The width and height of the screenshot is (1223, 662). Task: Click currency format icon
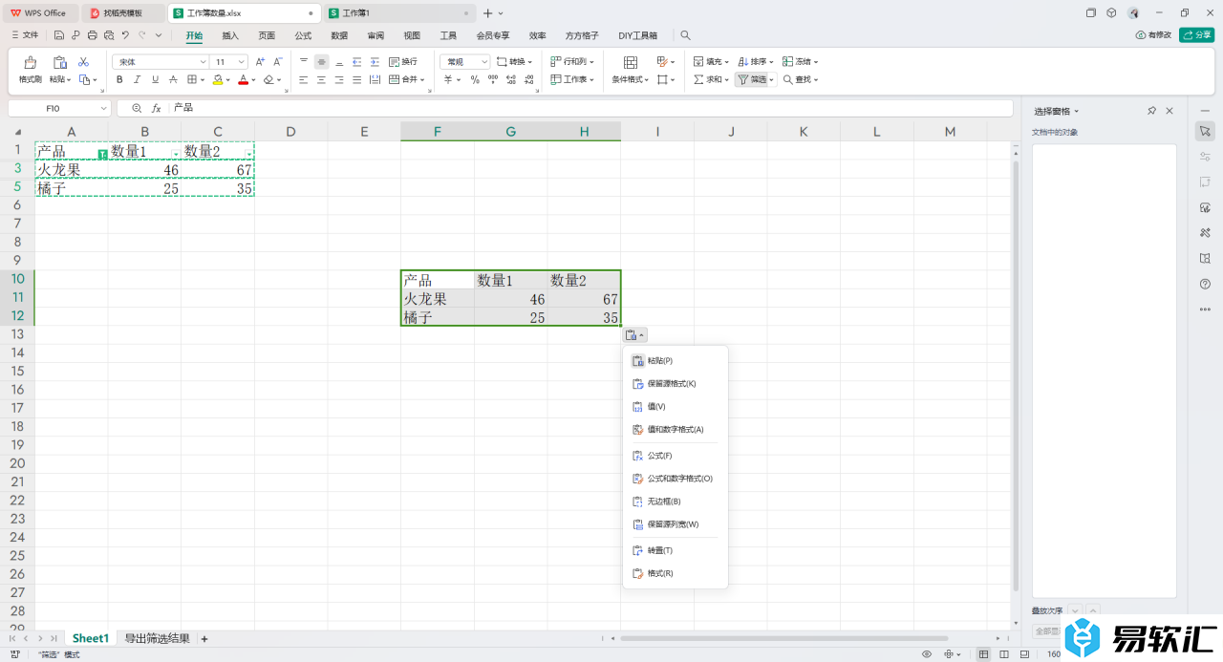point(447,80)
